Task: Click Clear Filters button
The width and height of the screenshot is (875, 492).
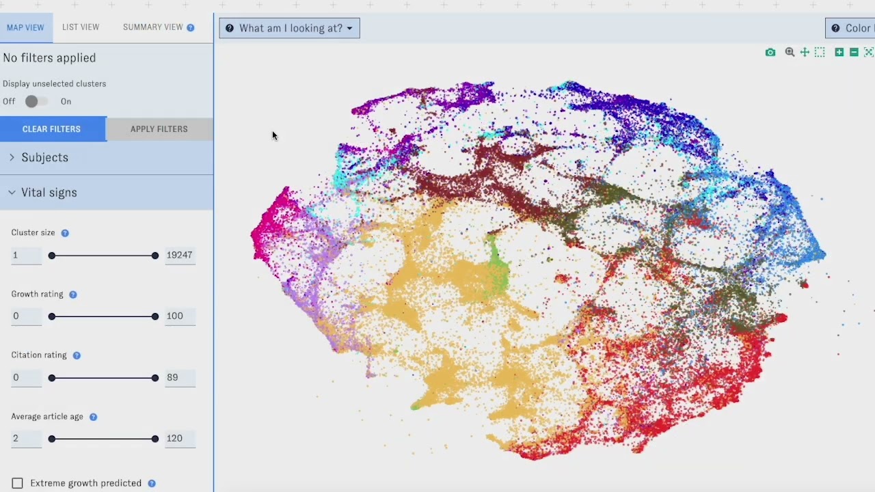Action: 52,129
